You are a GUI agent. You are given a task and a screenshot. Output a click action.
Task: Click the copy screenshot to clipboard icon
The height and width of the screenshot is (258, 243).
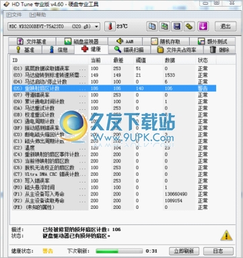[164, 26]
